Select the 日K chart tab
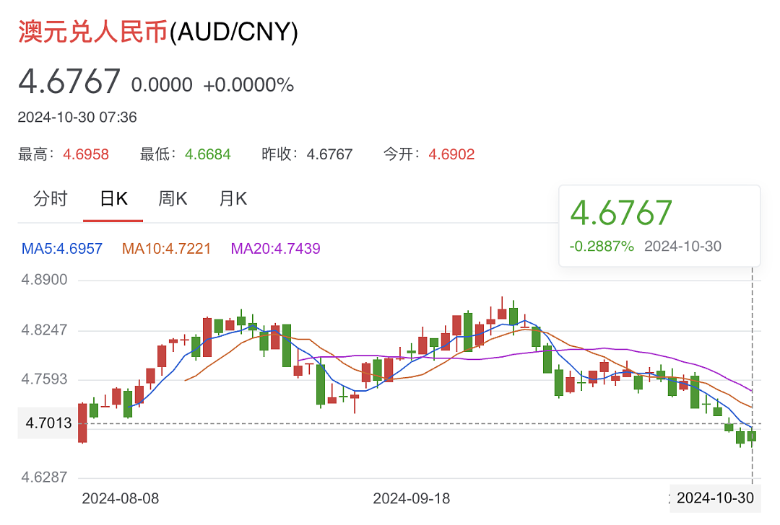The width and height of the screenshot is (780, 525). click(113, 199)
